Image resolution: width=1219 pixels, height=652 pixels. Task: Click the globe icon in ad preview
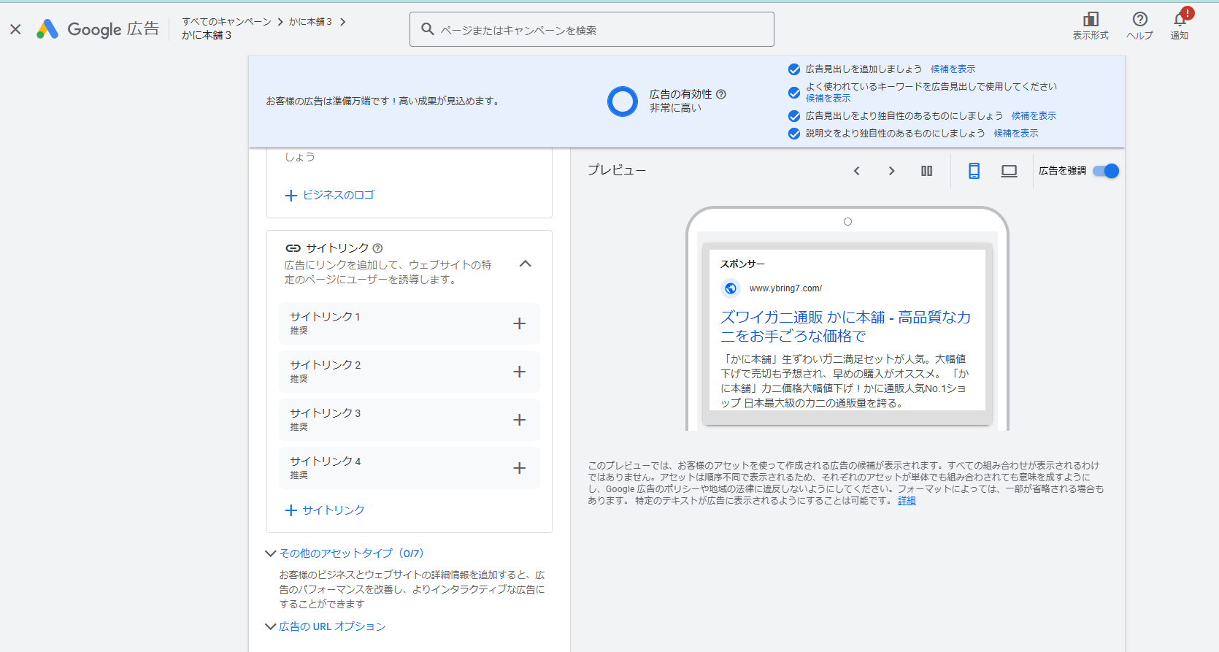pyautogui.click(x=731, y=288)
